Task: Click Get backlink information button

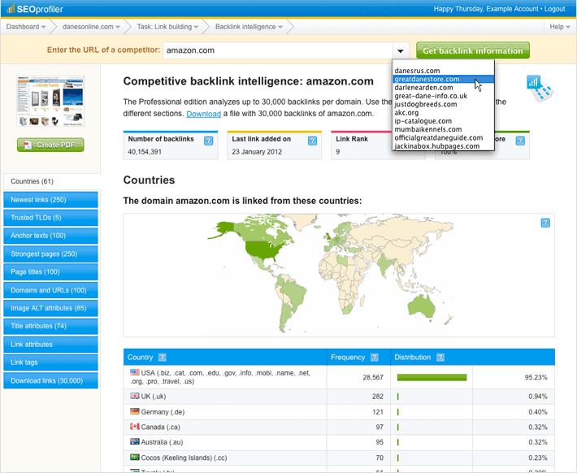Action: (x=473, y=50)
